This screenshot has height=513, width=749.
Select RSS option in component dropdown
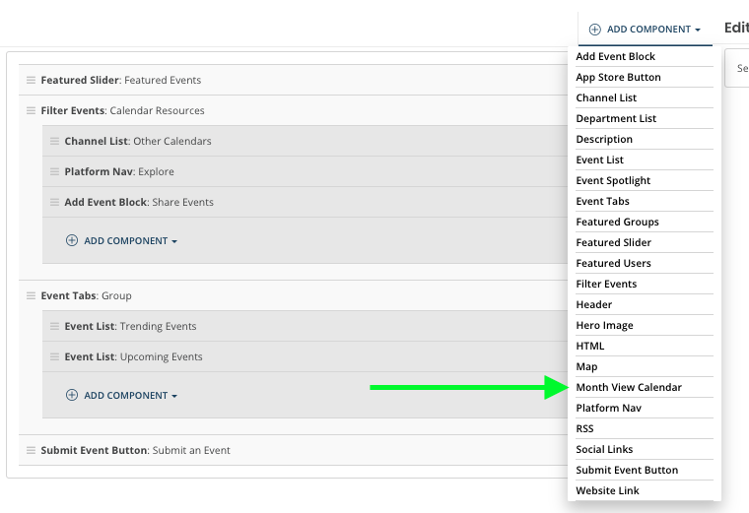(x=586, y=428)
